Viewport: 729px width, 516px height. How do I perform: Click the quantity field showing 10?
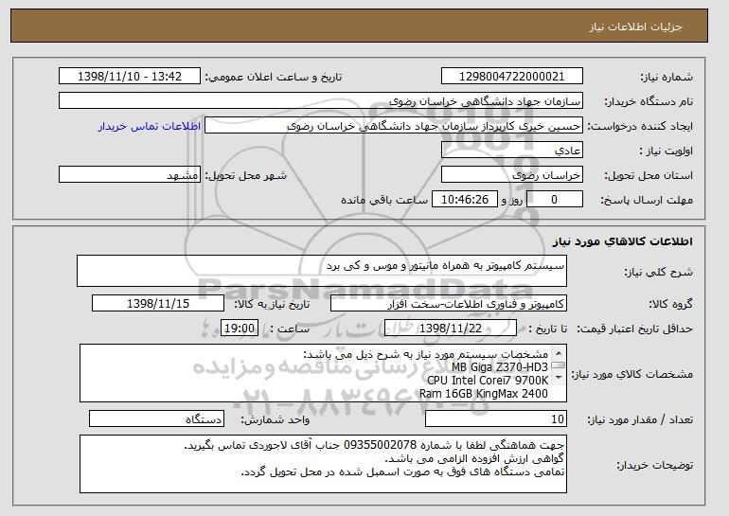coord(496,418)
